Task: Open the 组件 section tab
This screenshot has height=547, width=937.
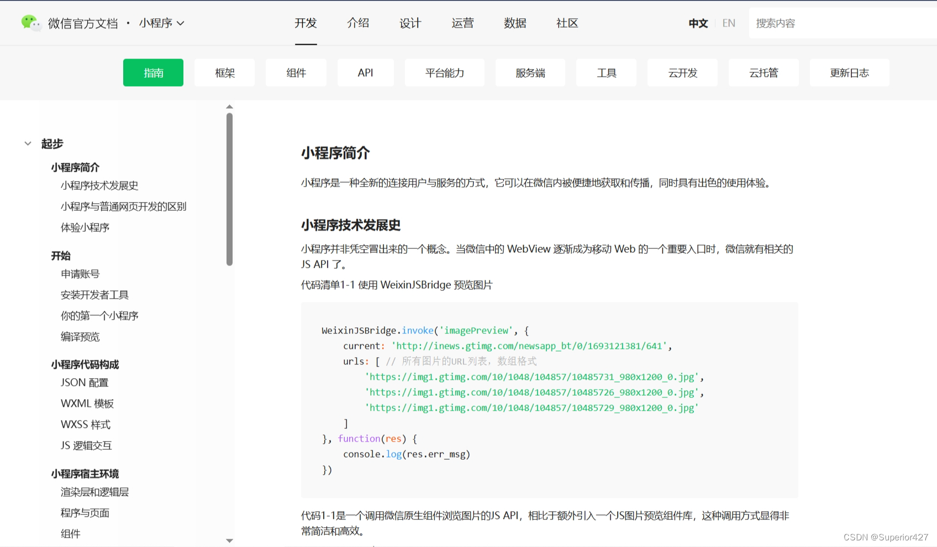Action: click(x=296, y=72)
